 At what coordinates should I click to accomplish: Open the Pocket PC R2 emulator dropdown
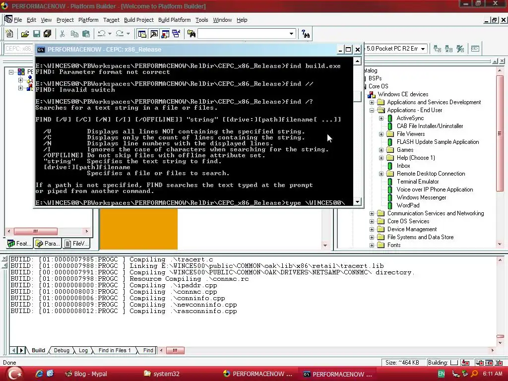423,49
